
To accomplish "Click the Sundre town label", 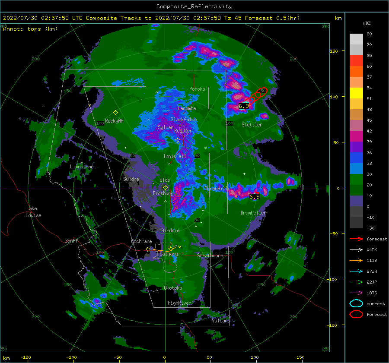I will coord(131,179).
